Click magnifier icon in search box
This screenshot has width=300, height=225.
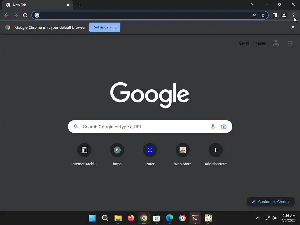click(76, 127)
